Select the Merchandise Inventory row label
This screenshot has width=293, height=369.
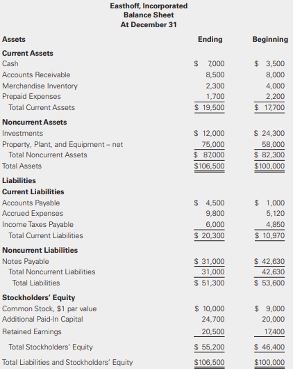(x=40, y=86)
